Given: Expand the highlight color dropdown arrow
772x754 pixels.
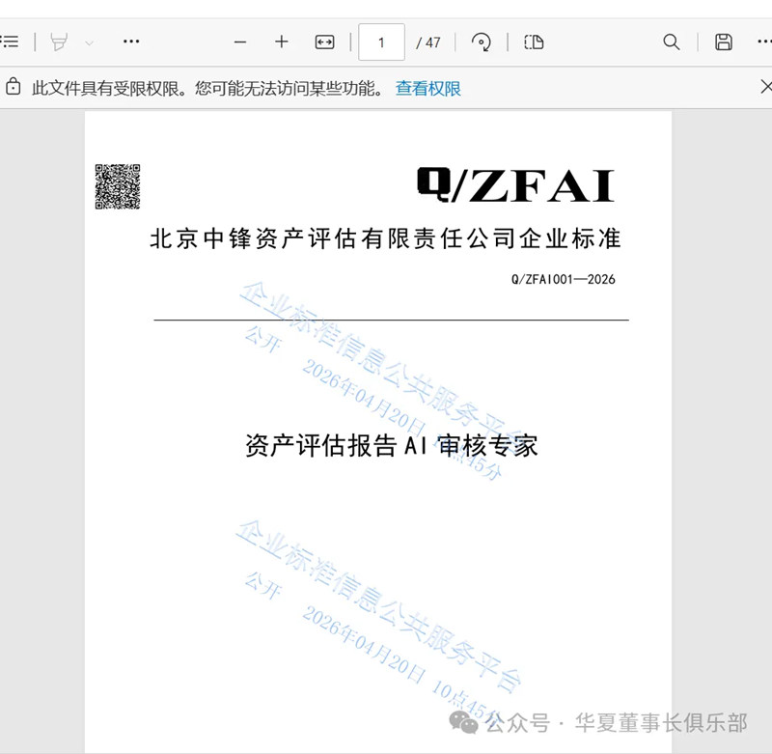Looking at the screenshot, I should coord(90,42).
